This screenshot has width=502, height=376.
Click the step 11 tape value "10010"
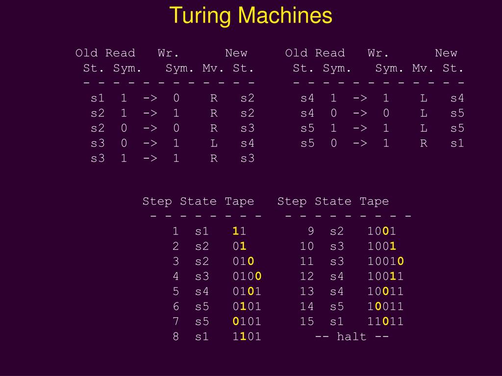[386, 261]
